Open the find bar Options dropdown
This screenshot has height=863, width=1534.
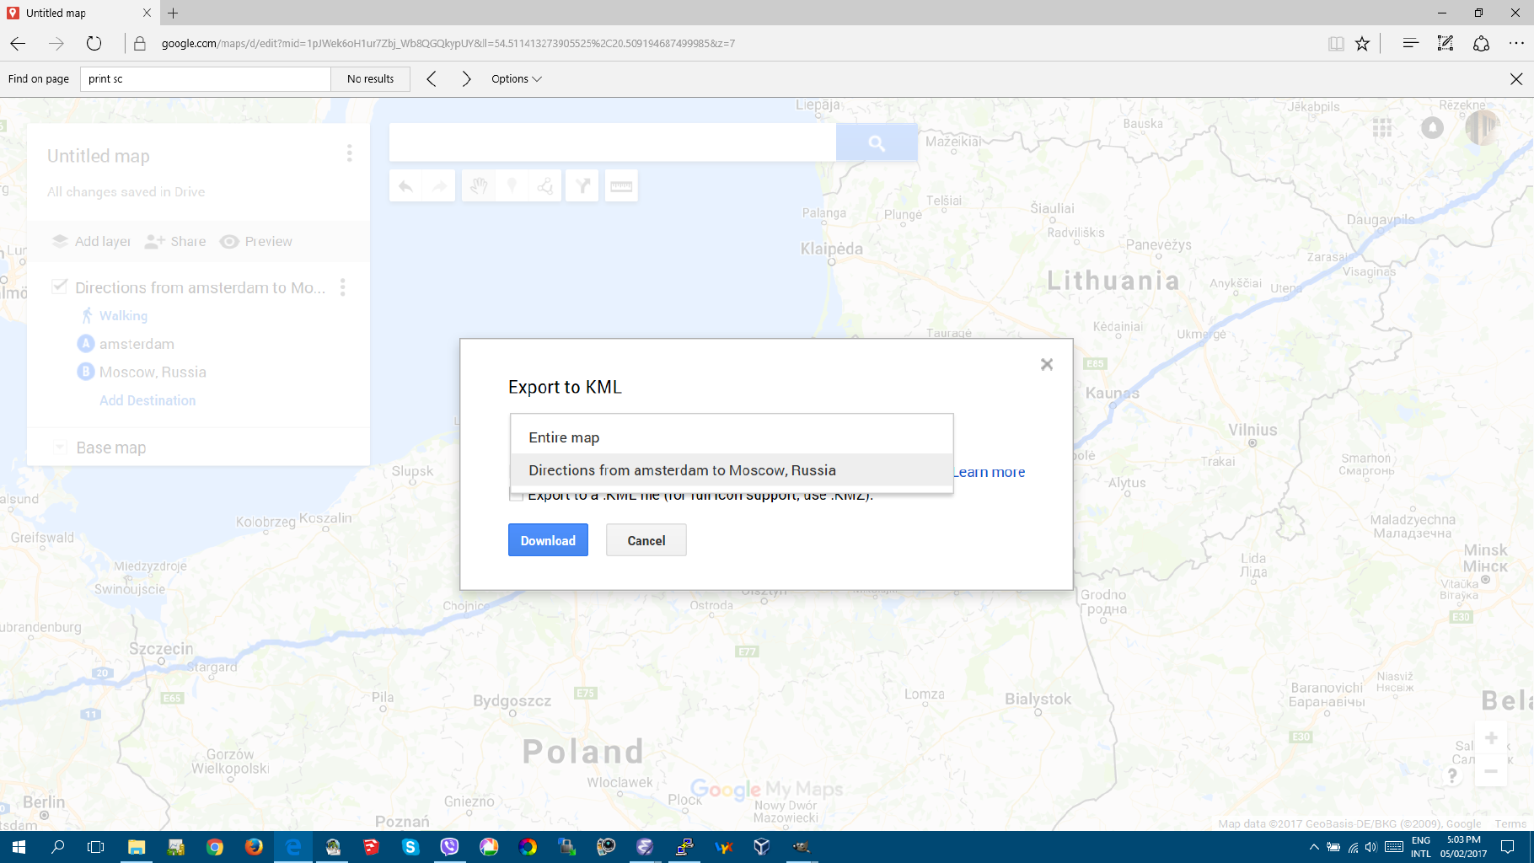tap(516, 79)
